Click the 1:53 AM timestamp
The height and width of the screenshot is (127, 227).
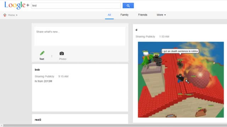164,37
